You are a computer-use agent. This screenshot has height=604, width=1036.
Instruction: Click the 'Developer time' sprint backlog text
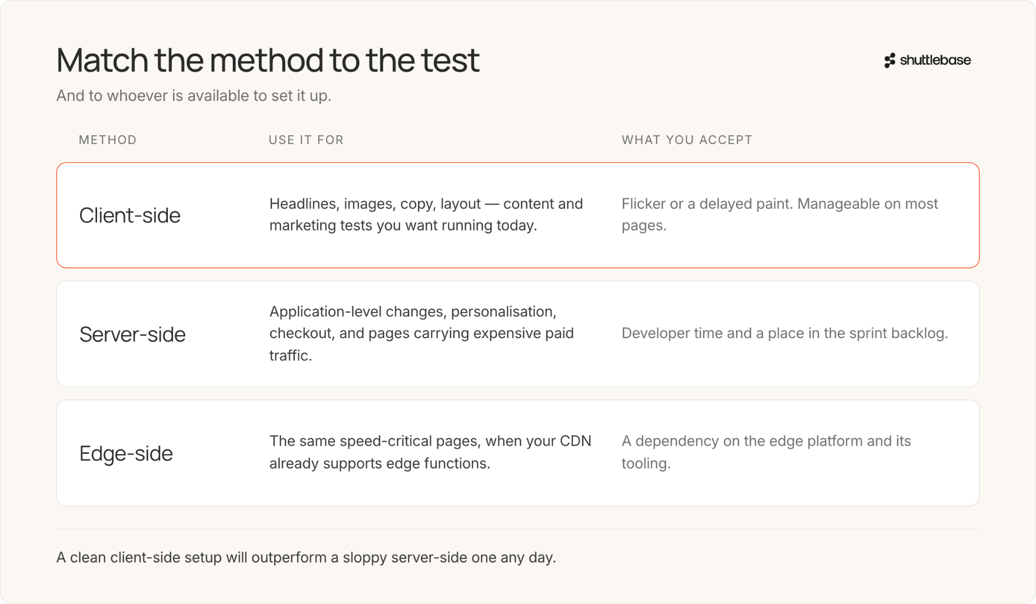[x=785, y=333]
